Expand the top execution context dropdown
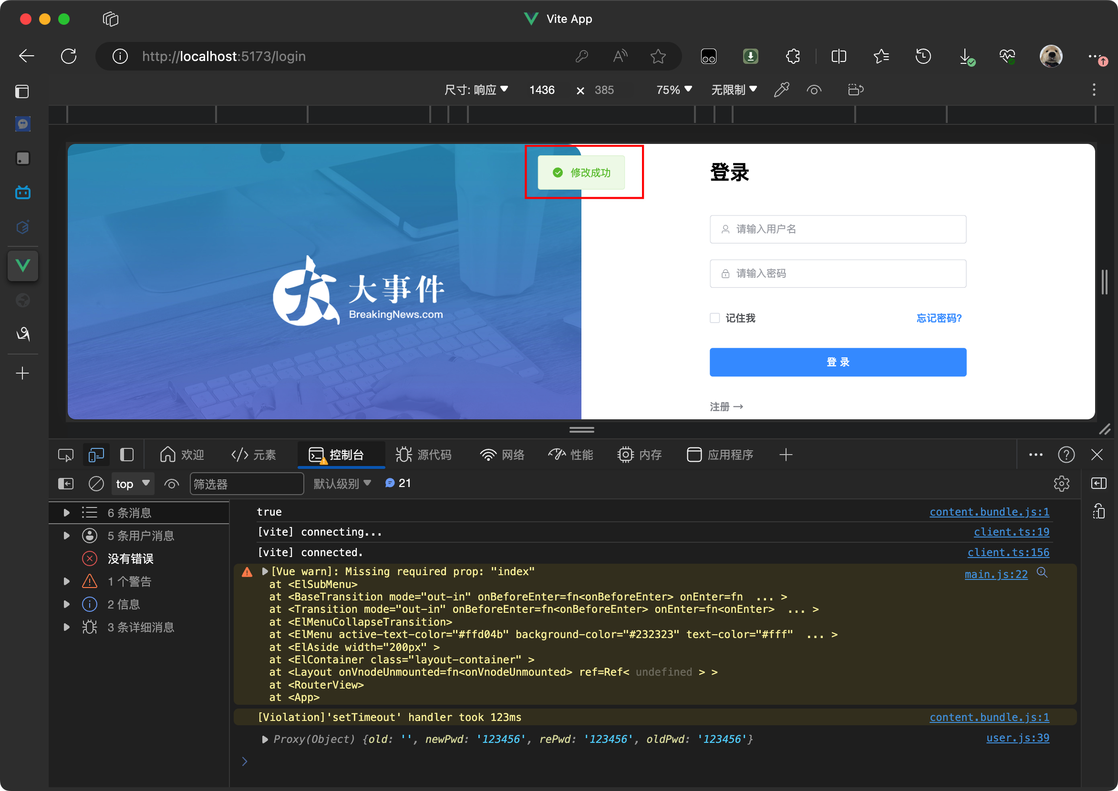Image resolution: width=1118 pixels, height=791 pixels. pos(132,483)
